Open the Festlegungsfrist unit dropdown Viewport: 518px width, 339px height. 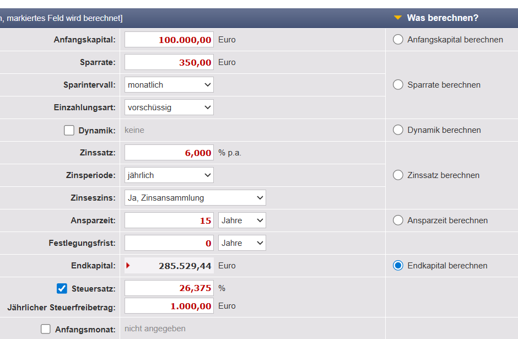pyautogui.click(x=242, y=243)
